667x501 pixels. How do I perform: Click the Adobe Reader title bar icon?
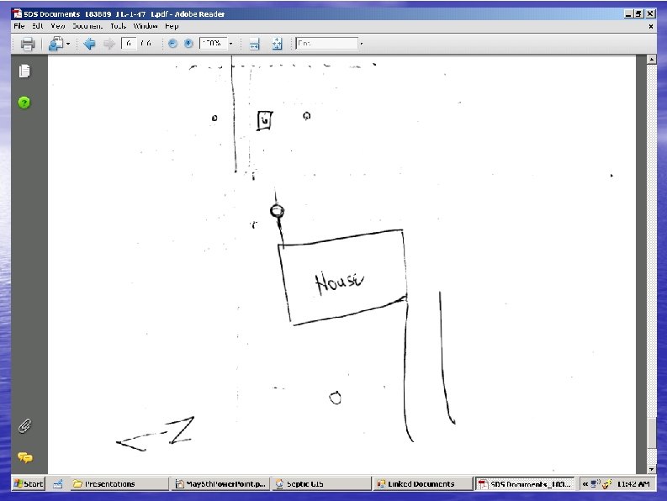pos(18,13)
